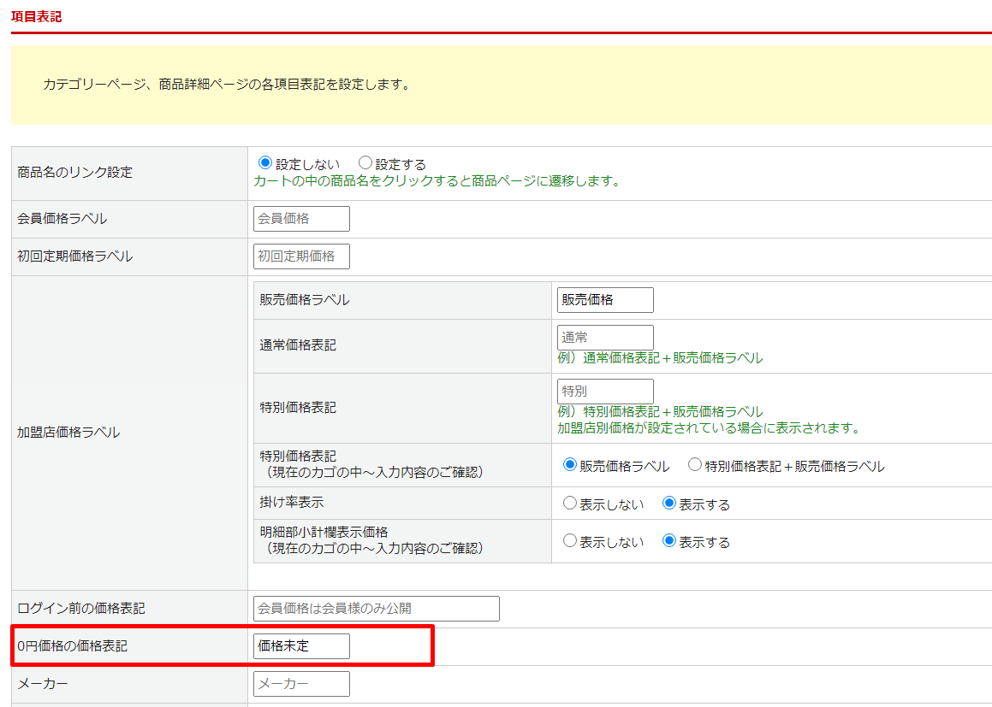
Task: Focus the 初回定期価格ラベル text box
Action: [301, 256]
